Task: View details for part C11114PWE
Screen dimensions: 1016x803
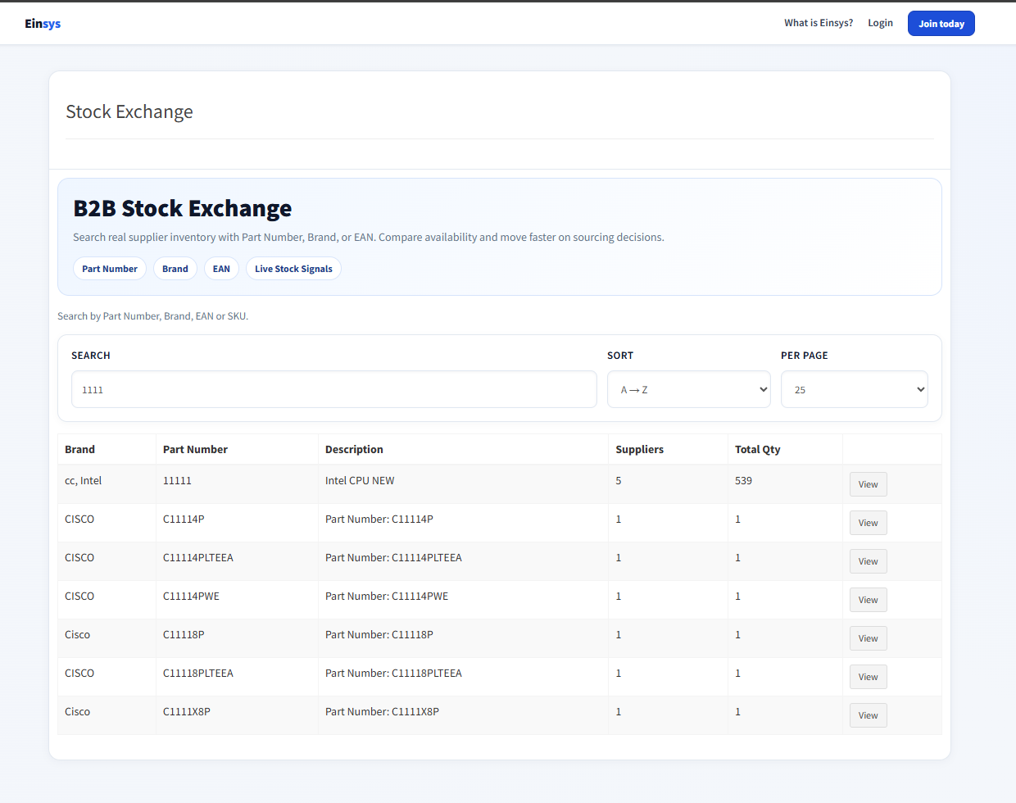Action: coord(868,600)
